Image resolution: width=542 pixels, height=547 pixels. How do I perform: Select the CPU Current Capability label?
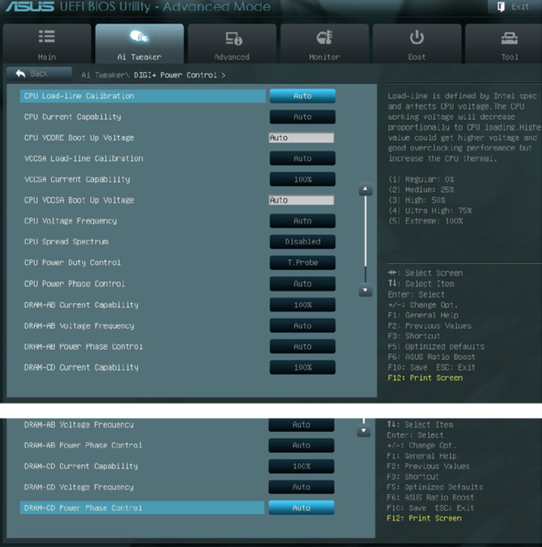pos(73,117)
